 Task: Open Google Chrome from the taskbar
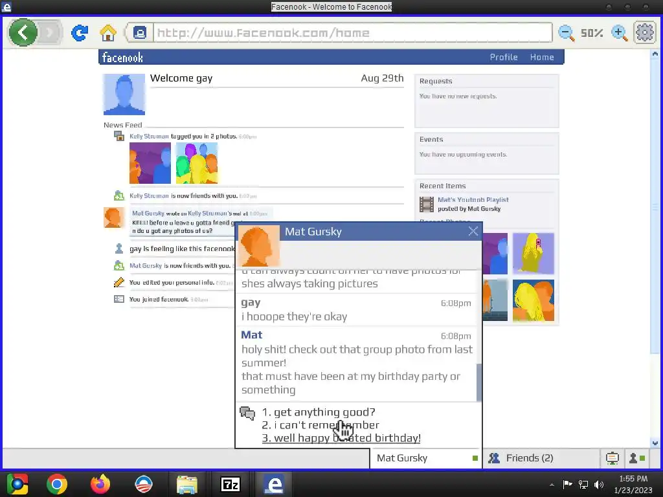point(57,484)
